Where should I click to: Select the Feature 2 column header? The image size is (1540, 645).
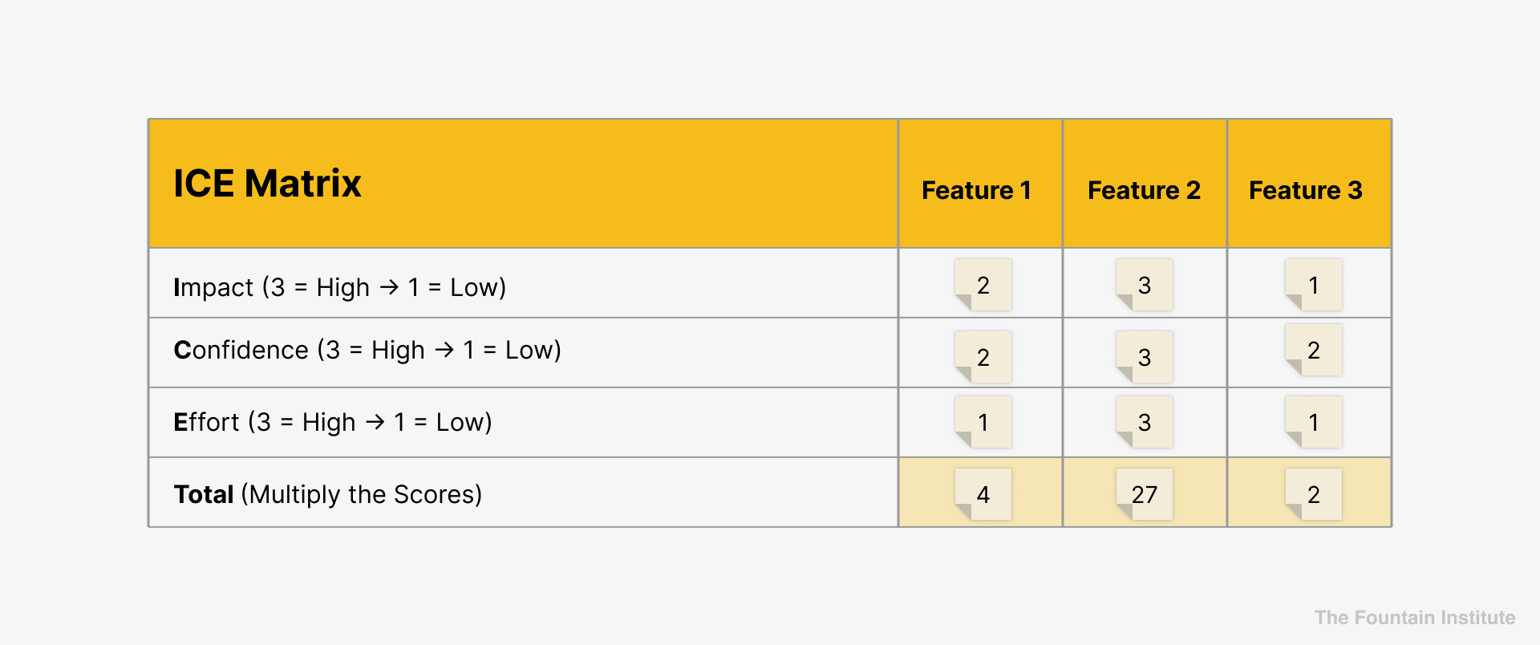coord(1144,190)
